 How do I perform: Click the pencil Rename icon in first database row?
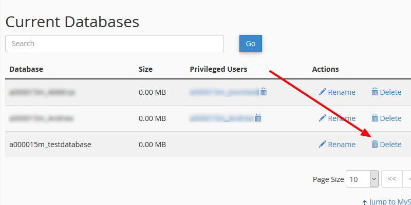click(x=323, y=92)
